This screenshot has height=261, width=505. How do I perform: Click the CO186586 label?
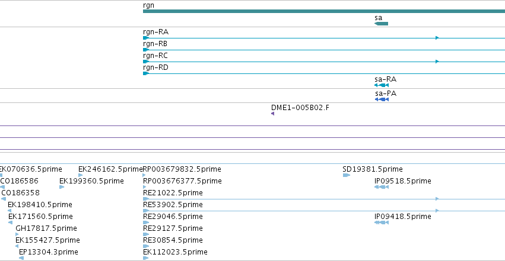(x=20, y=181)
